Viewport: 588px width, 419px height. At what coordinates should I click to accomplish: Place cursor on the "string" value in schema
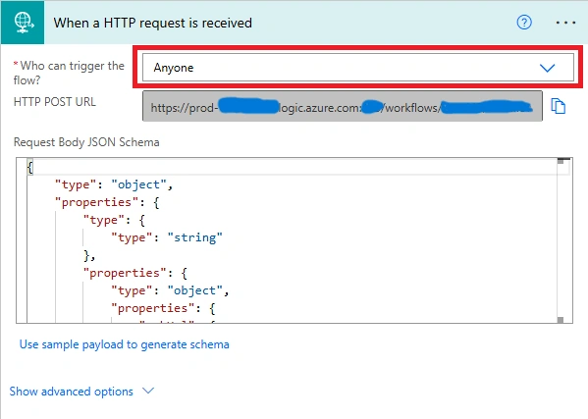click(194, 237)
